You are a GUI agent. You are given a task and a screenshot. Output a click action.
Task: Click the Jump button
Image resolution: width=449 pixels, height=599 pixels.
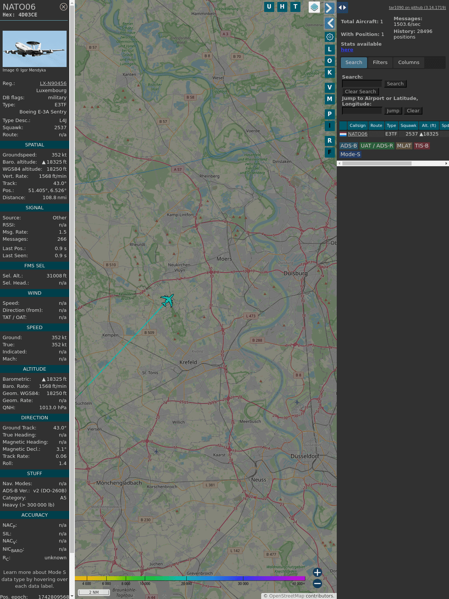pos(393,111)
